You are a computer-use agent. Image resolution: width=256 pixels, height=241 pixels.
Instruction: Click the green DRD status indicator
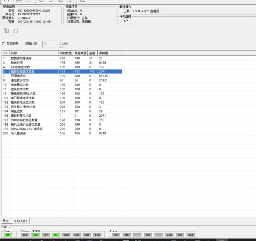(x=36, y=235)
